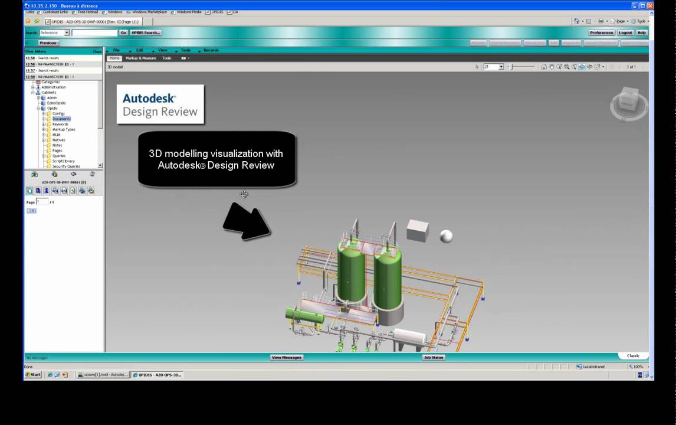Pick the select-arrow cursor tool in viewer toolbar
The image size is (676, 425).
click(477, 67)
